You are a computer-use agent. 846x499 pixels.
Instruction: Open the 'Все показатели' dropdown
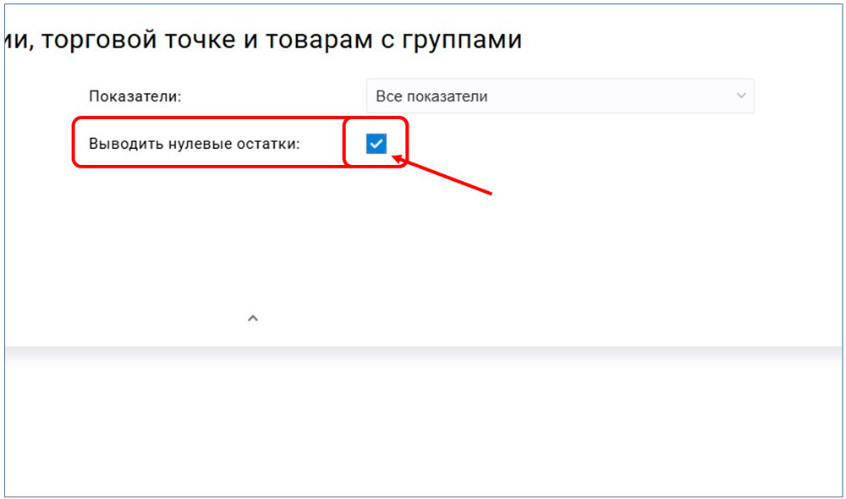tap(558, 96)
